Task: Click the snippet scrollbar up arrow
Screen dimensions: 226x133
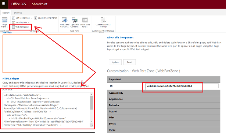Action: (x=92, y=94)
